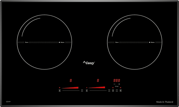Tap the three-digit 888 timer display

click(x=117, y=81)
